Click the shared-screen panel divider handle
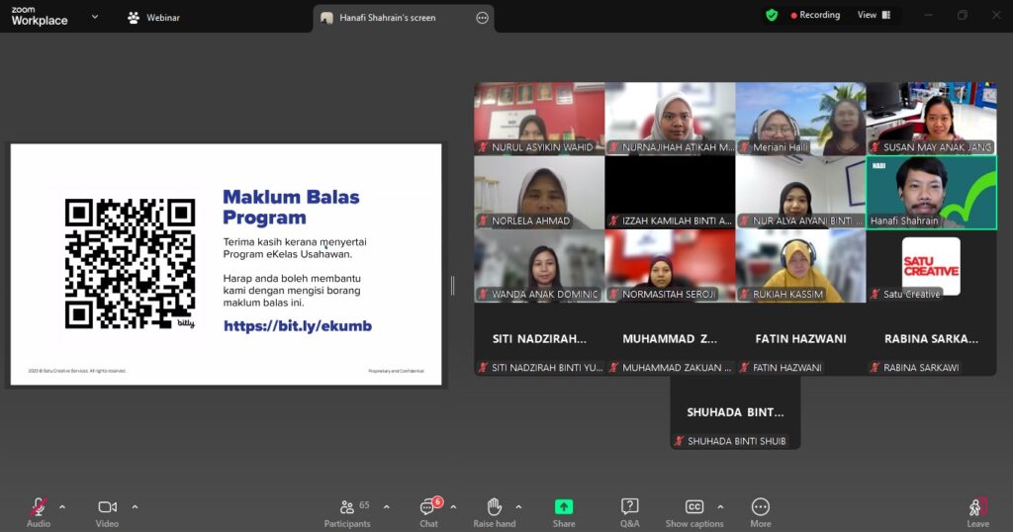This screenshot has height=532, width=1013. pyautogui.click(x=452, y=285)
